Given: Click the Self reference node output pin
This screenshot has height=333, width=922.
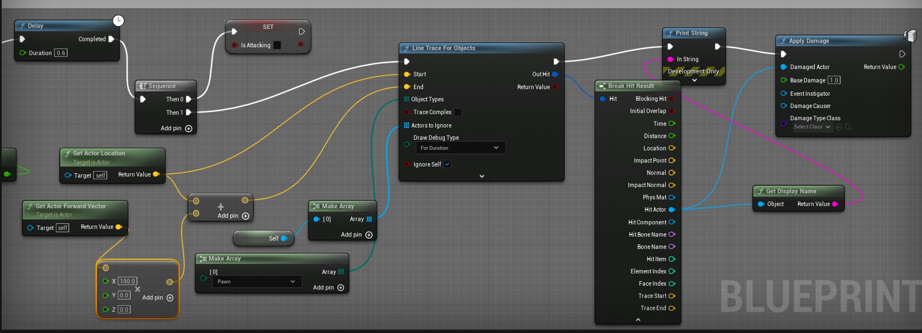Looking at the screenshot, I should coord(284,238).
